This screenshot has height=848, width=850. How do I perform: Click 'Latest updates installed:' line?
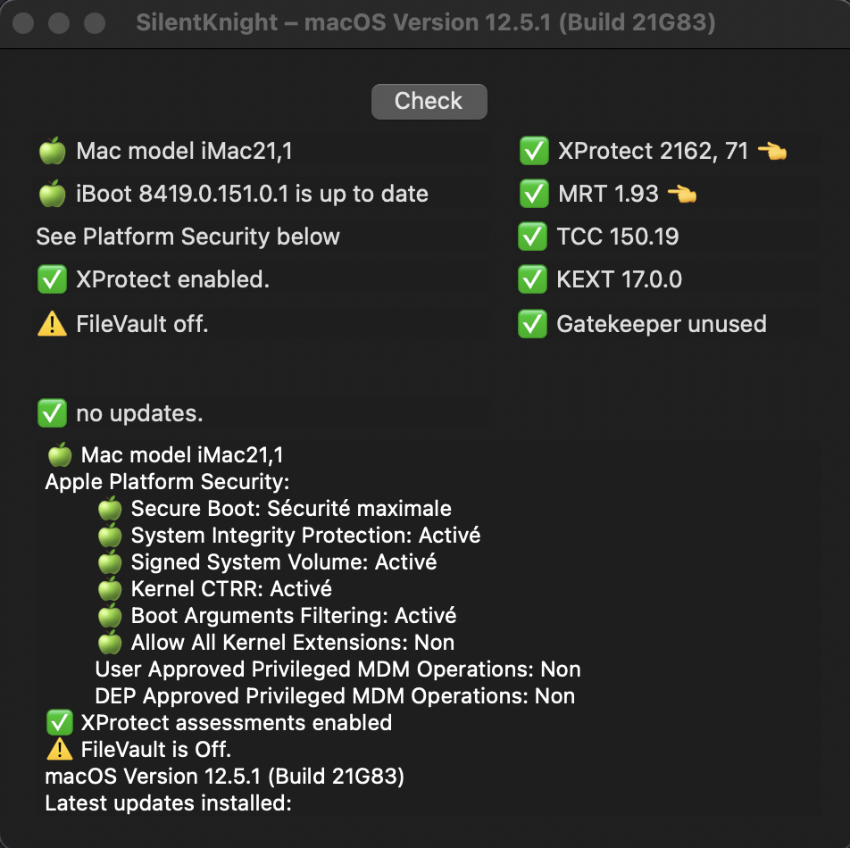168,803
